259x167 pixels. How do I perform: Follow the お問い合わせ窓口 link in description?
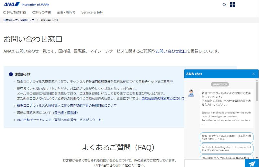171,51
